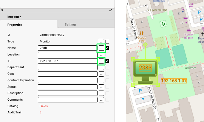Click the expand arrows icon in panel header
The image size is (204, 122).
[111, 10]
